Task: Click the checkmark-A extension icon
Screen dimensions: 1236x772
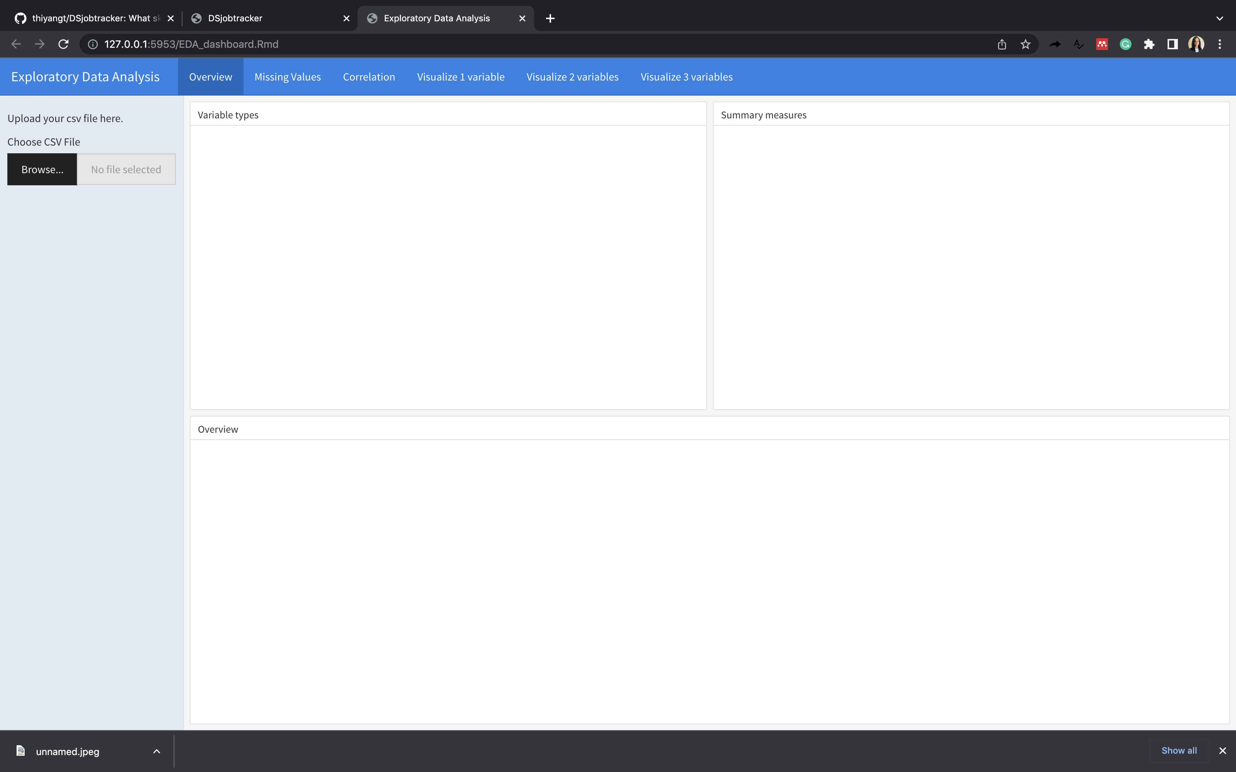Action: coord(1078,44)
